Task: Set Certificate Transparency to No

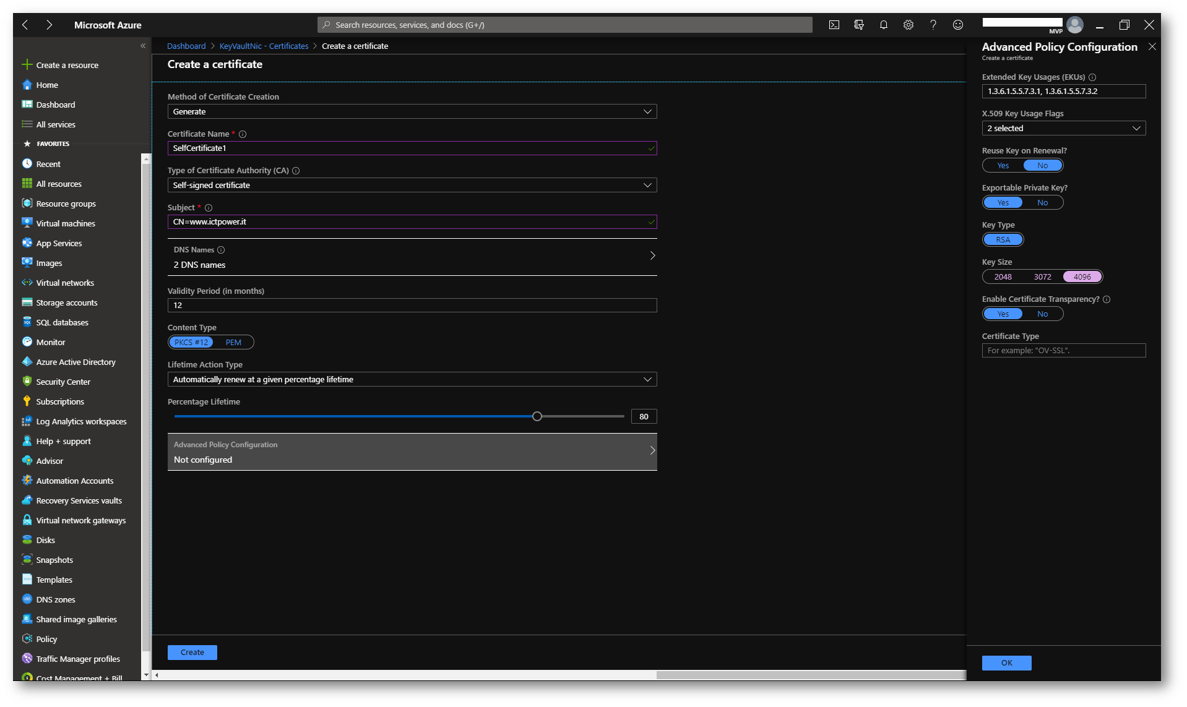Action: 1042,314
